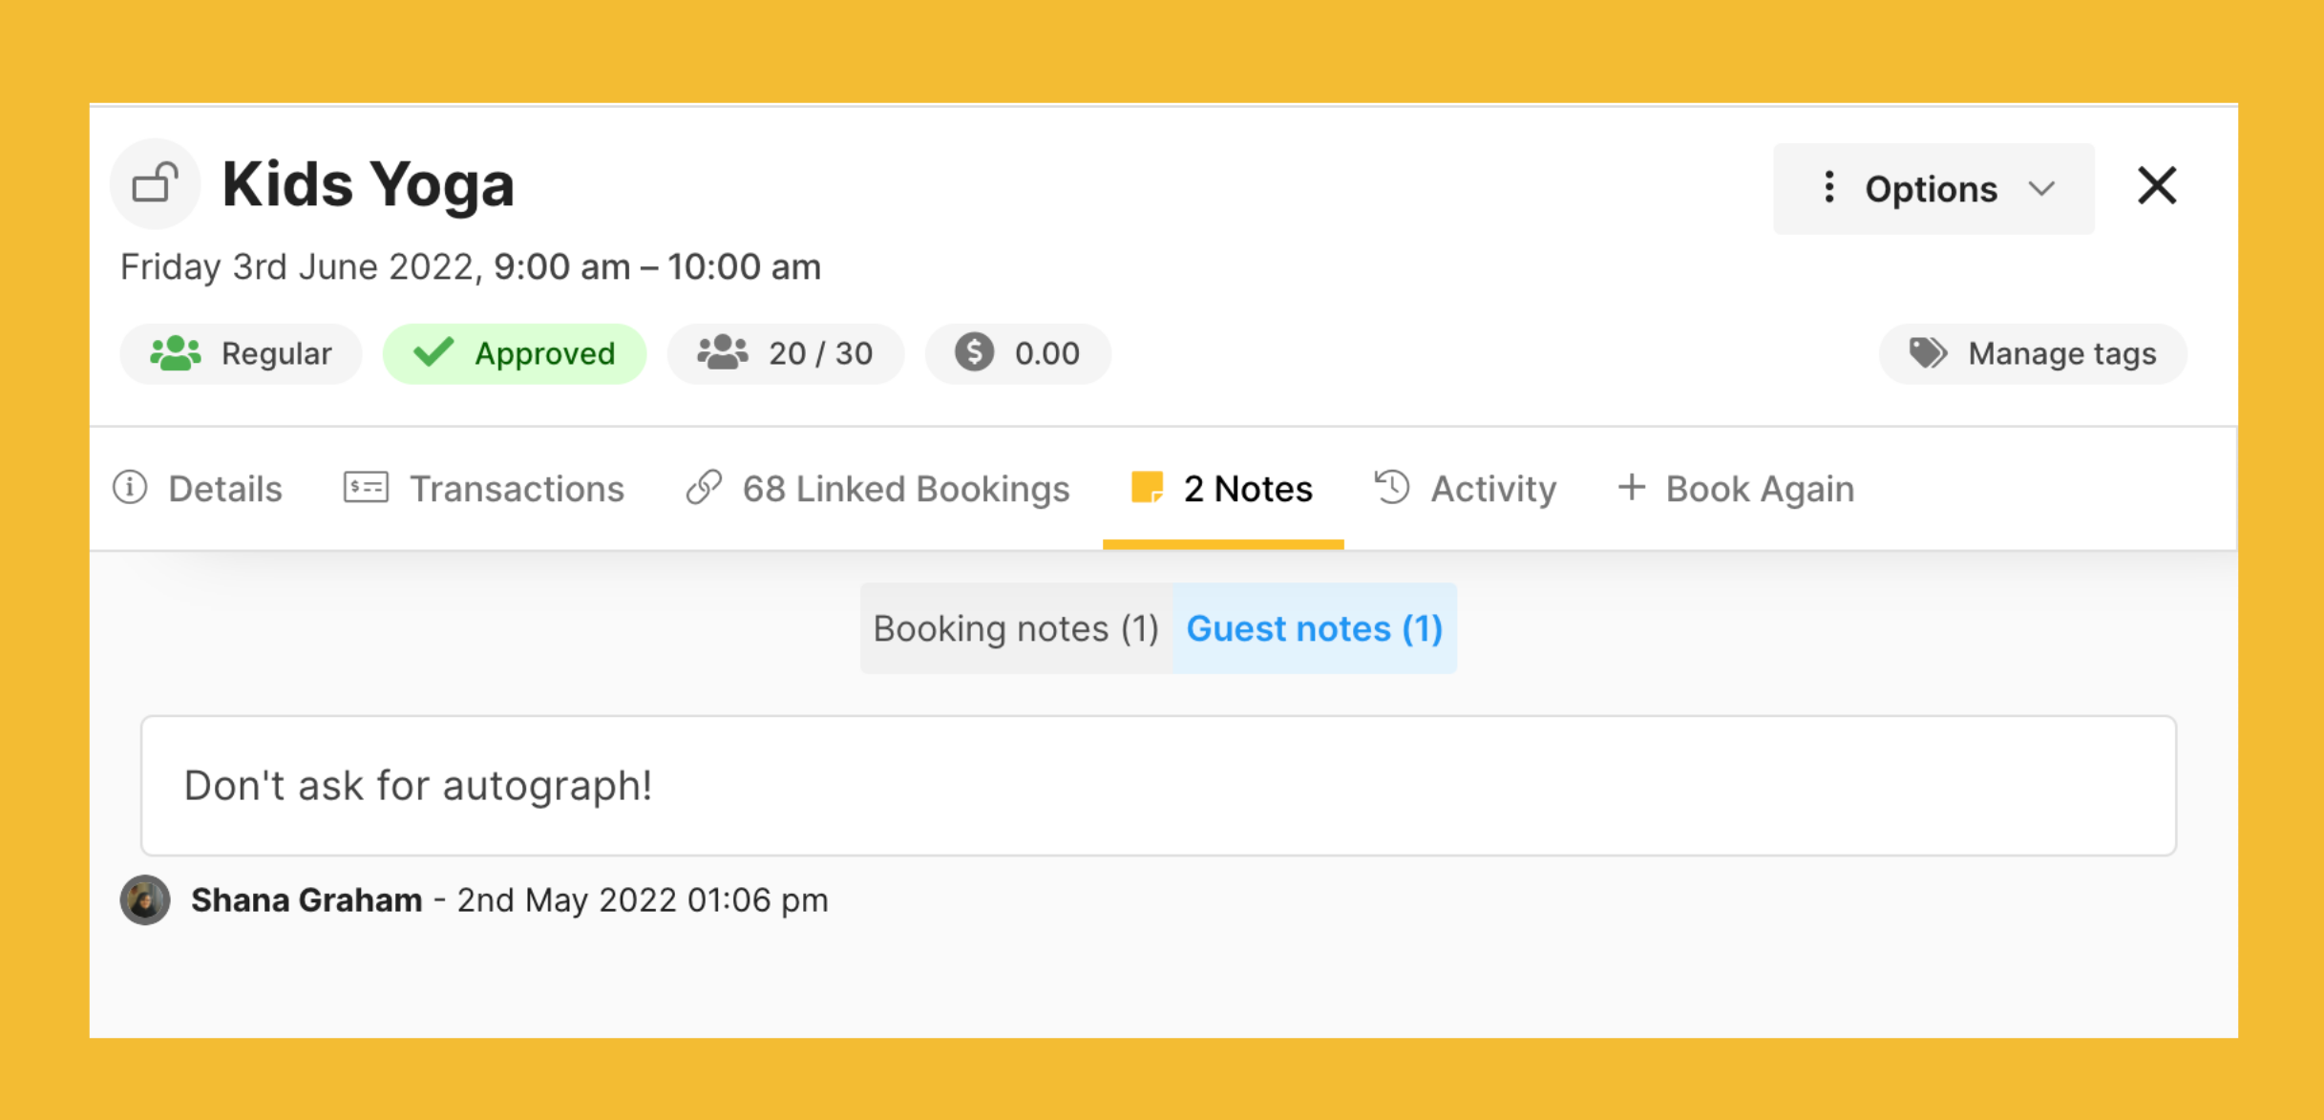Viewport: 2324px width, 1120px height.
Task: Close the Kids Yoga booking panel
Action: point(2157,185)
